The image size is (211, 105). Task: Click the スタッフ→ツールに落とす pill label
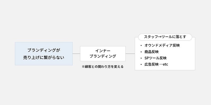(x=165, y=37)
